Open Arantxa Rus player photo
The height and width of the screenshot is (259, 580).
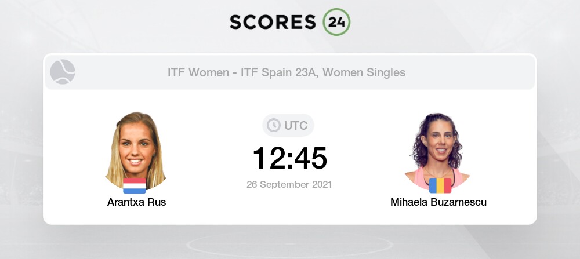(x=136, y=151)
